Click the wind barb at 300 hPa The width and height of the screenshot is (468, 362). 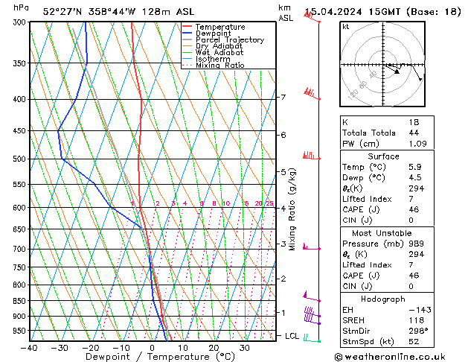(312, 18)
